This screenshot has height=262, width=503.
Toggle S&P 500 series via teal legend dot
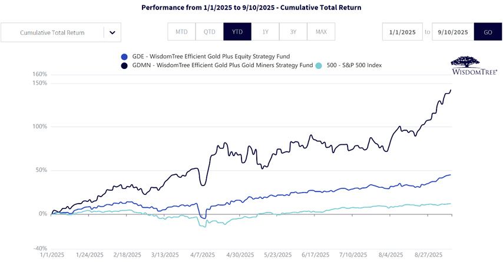click(x=319, y=65)
